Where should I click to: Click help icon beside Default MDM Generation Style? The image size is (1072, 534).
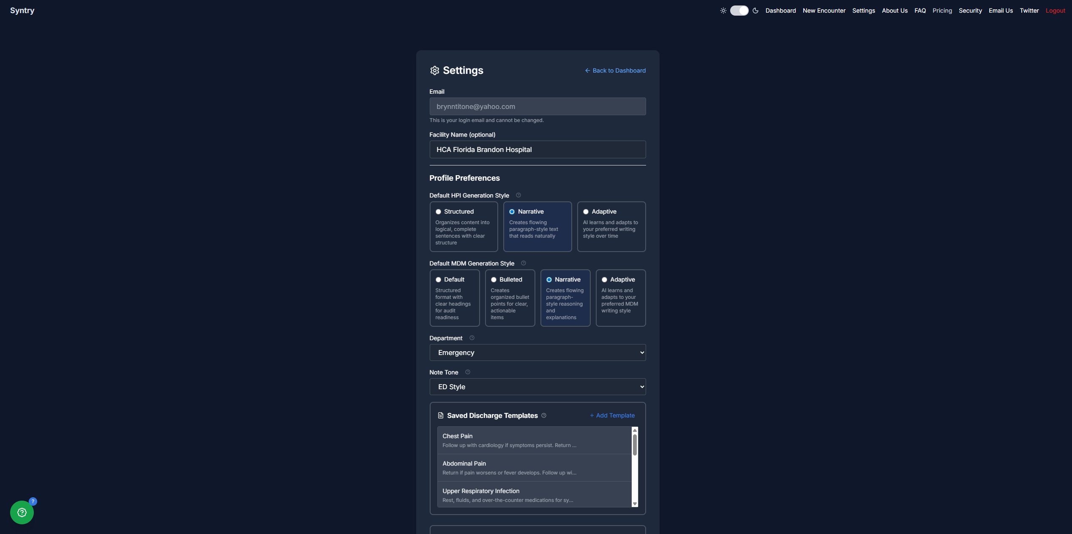click(x=523, y=263)
